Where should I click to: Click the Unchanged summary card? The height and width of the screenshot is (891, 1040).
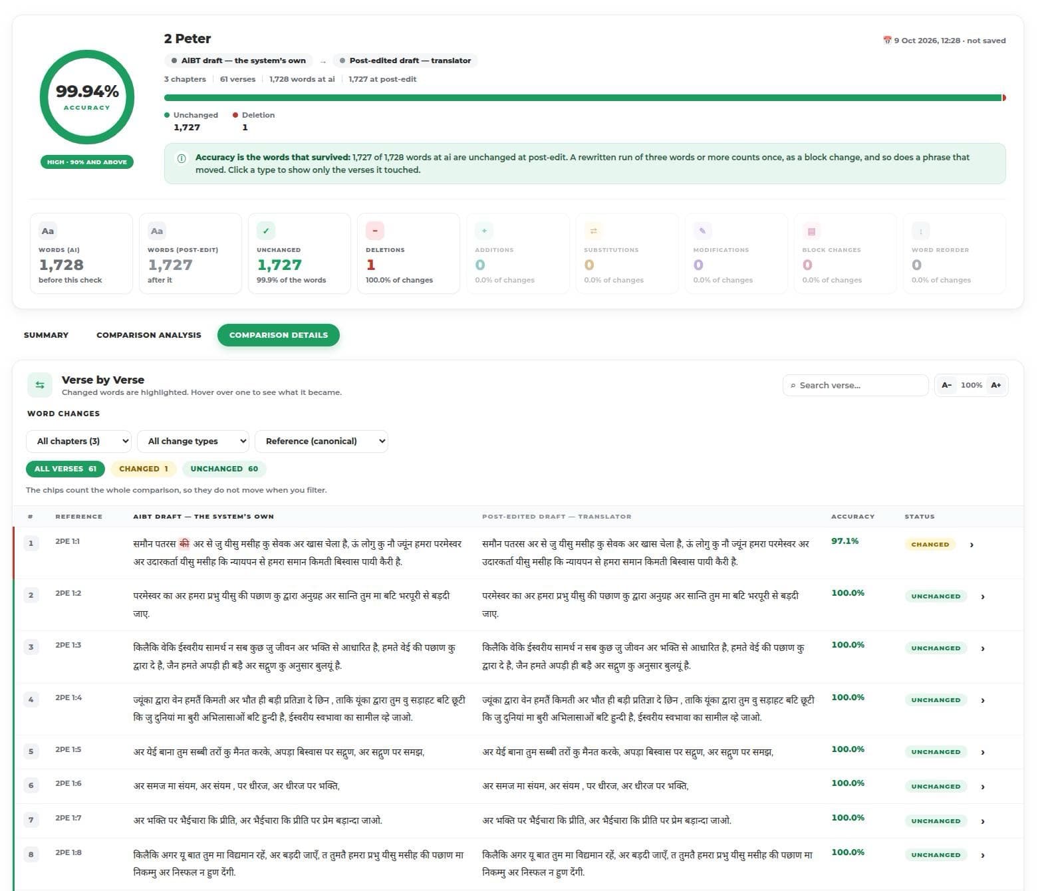pos(299,253)
